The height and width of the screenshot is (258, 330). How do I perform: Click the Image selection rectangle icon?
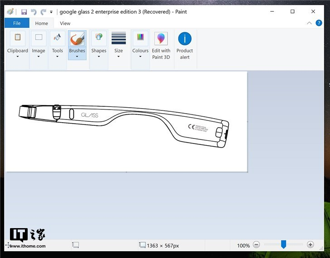click(39, 38)
